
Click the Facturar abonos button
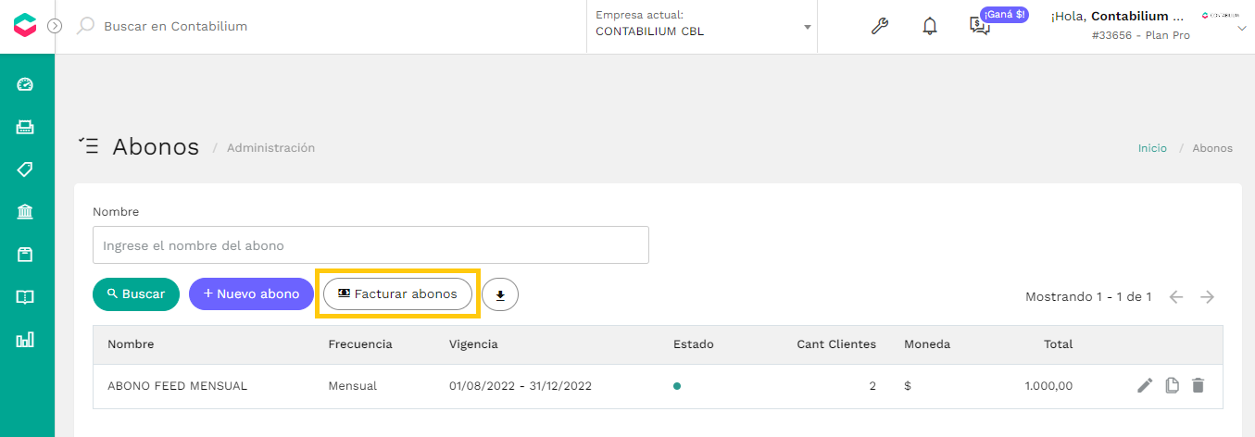tap(397, 293)
